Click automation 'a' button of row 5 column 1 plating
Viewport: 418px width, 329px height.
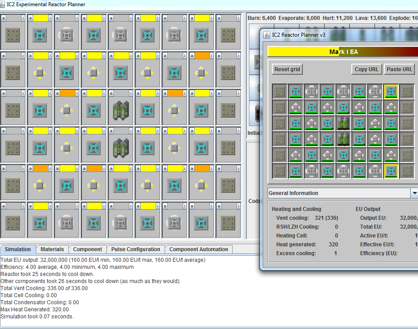tap(4, 168)
